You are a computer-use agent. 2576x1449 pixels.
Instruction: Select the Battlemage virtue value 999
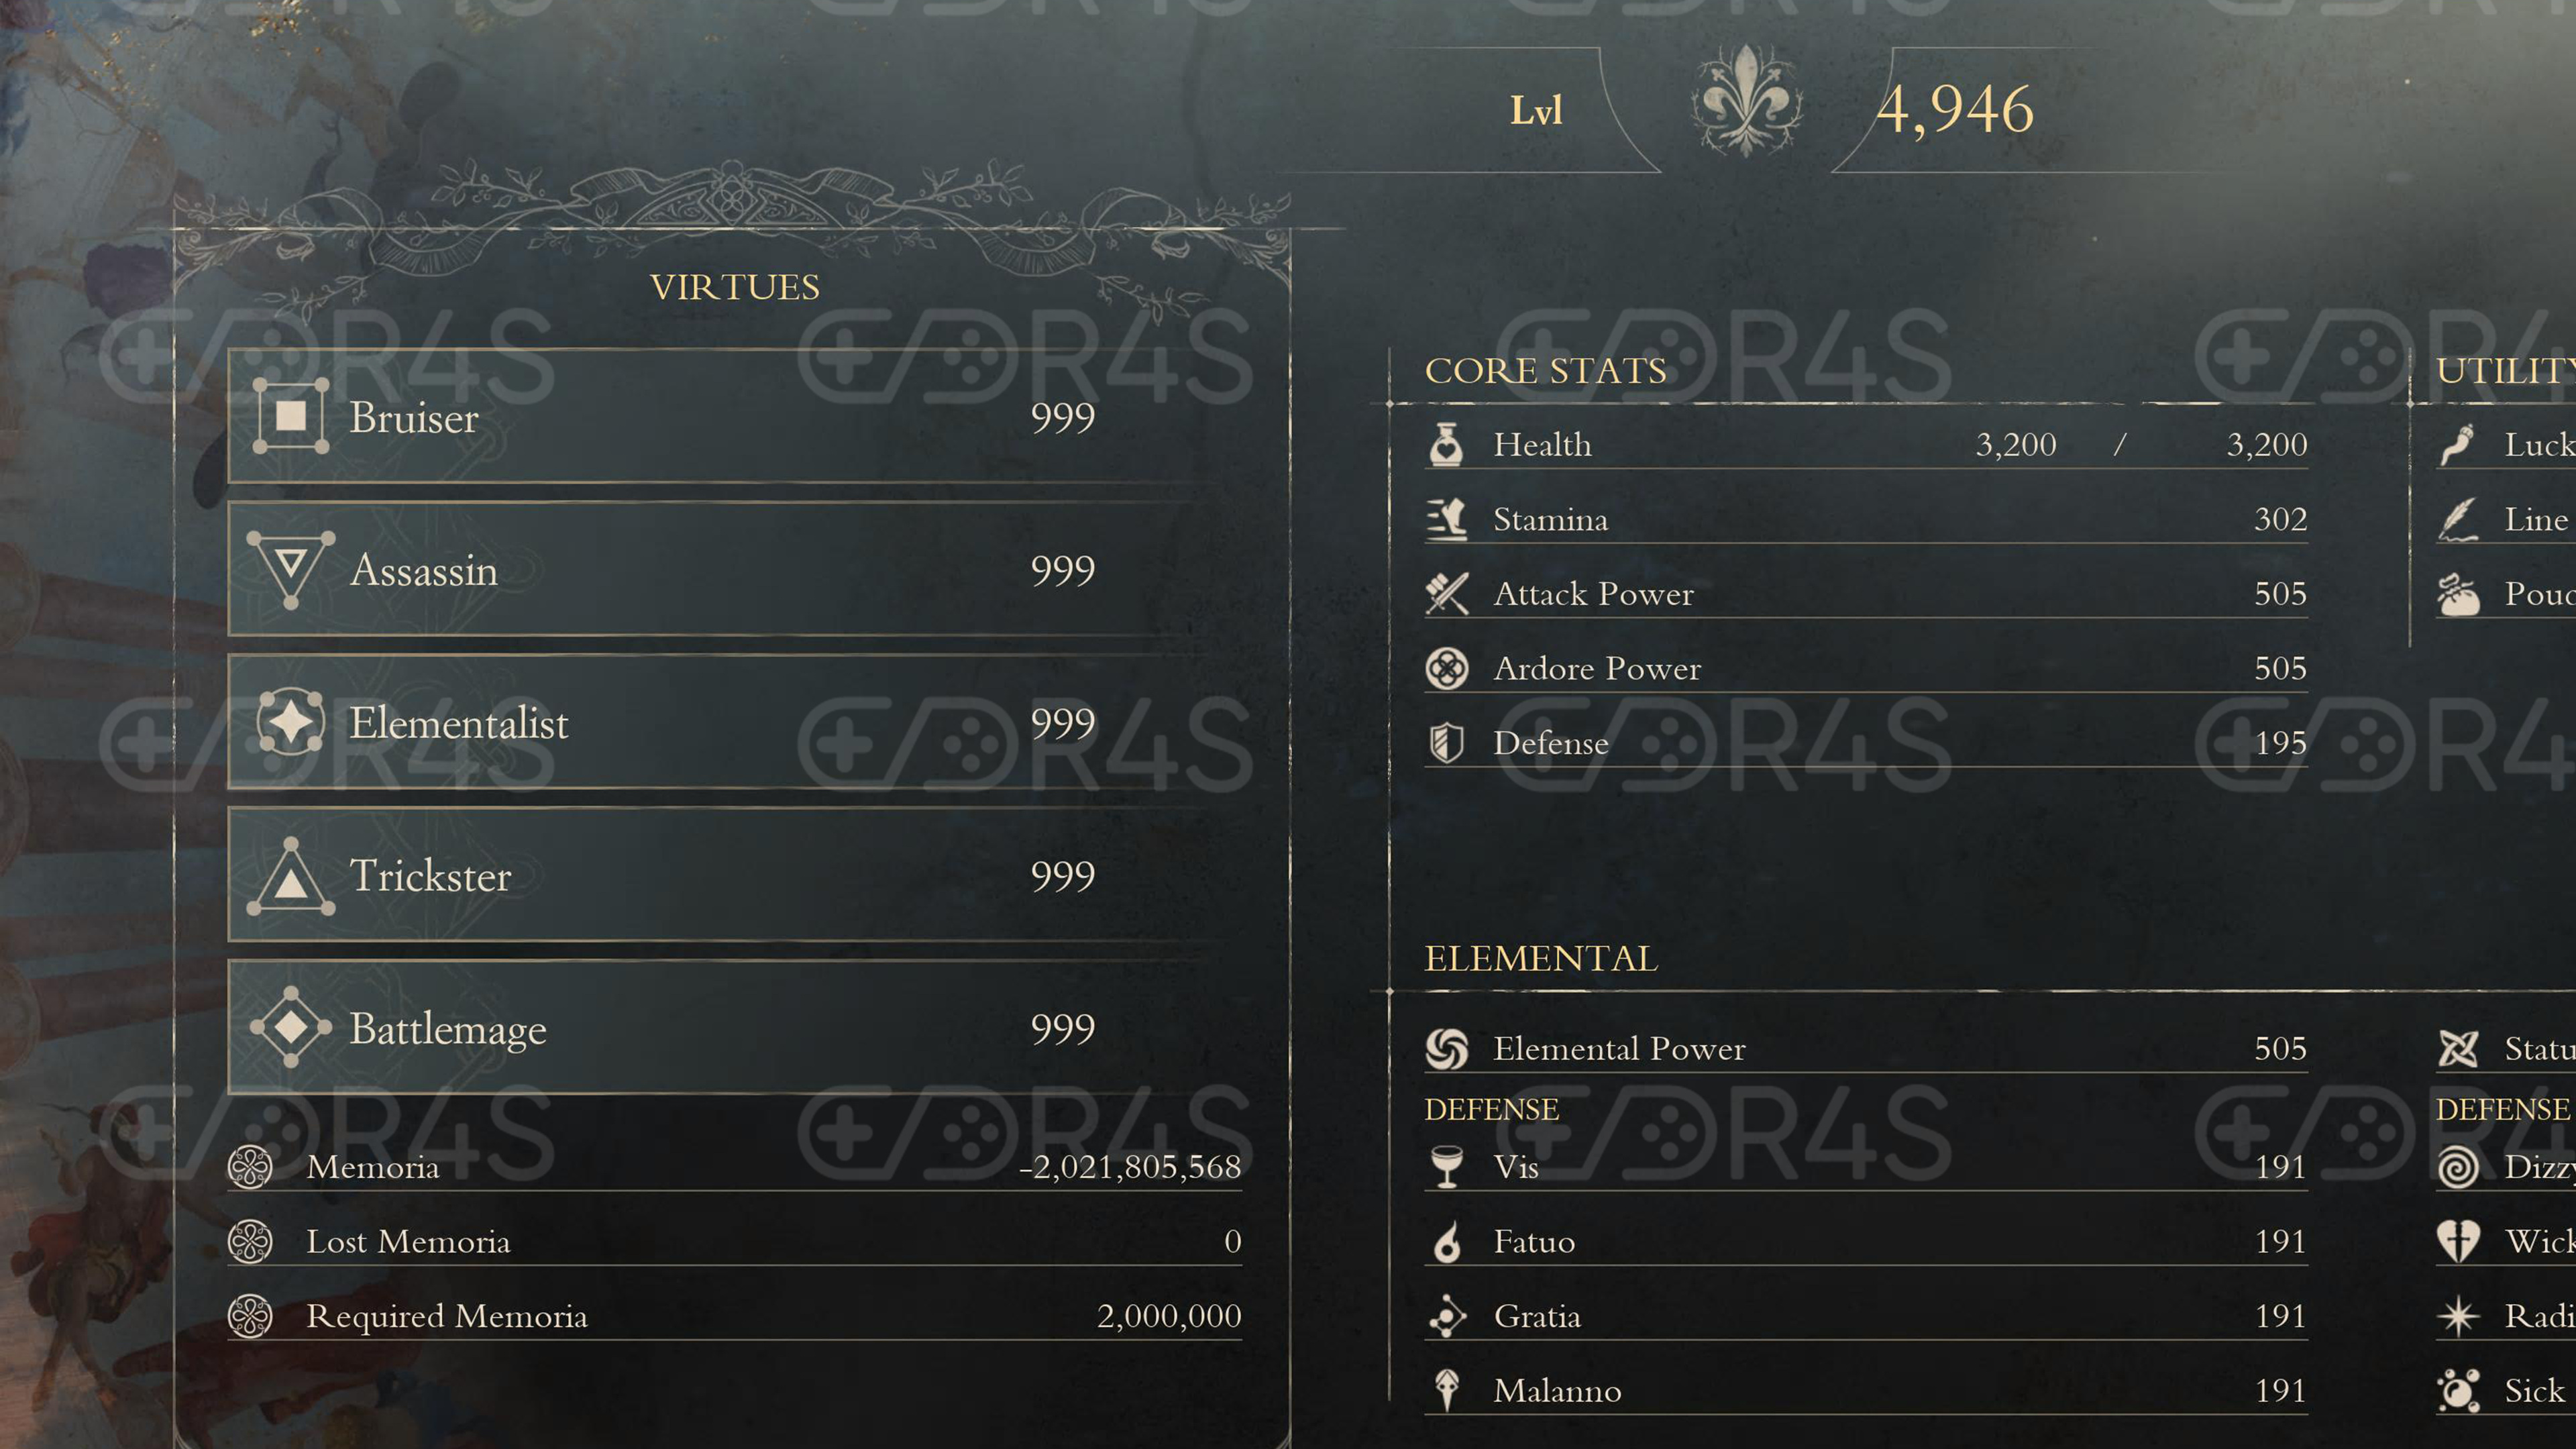click(x=1062, y=1029)
